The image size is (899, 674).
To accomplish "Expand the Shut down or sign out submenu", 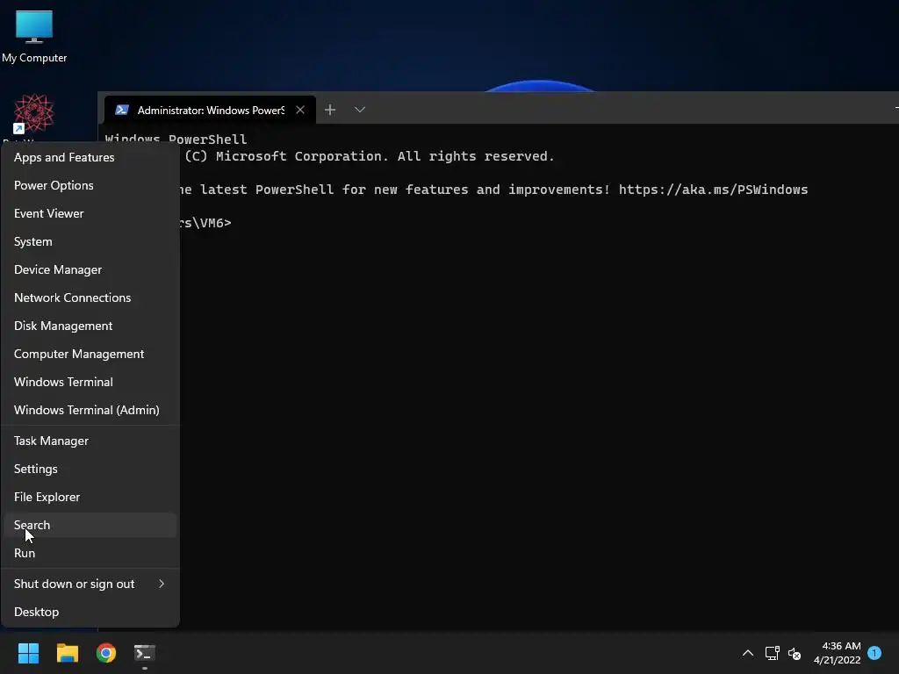I will [x=90, y=584].
